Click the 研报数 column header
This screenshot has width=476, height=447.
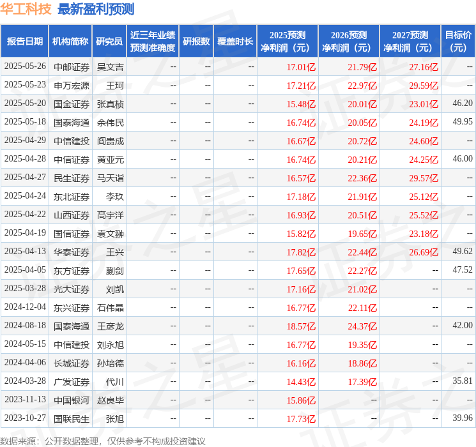196,41
